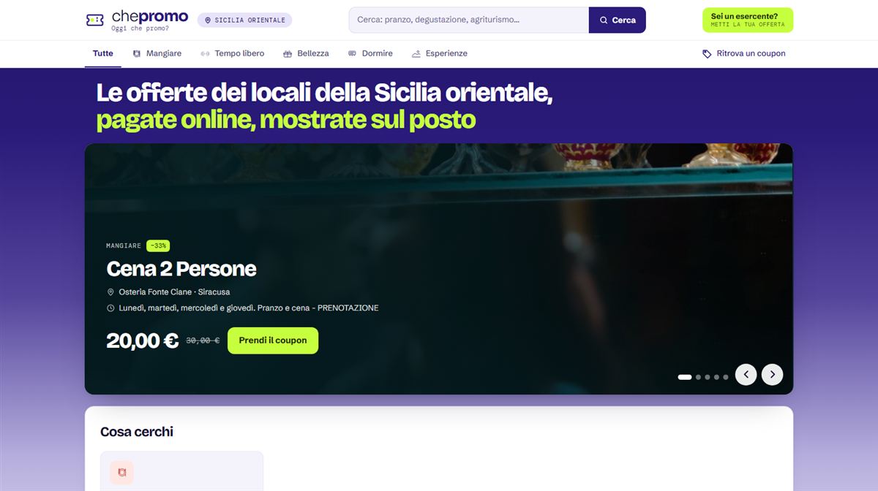Open the Esperienze category tab

point(439,53)
